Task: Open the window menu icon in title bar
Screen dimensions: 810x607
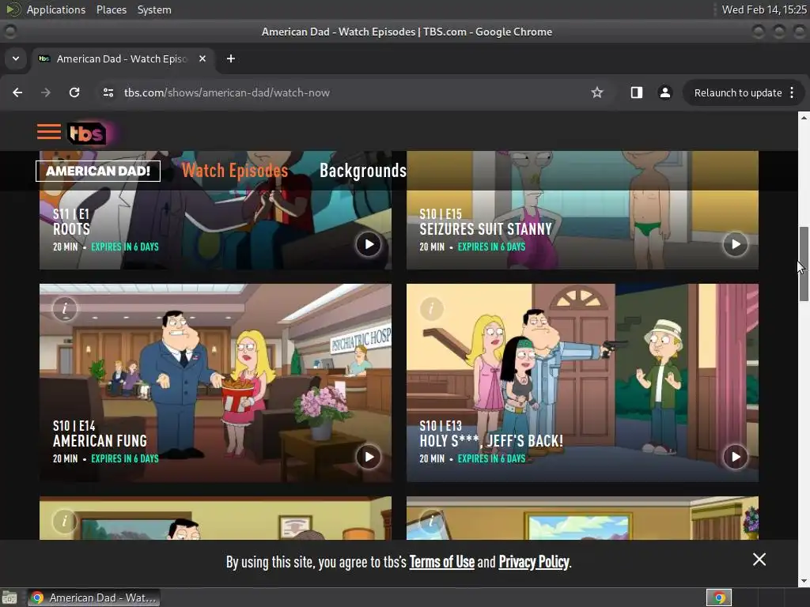Action: pyautogui.click(x=9, y=32)
